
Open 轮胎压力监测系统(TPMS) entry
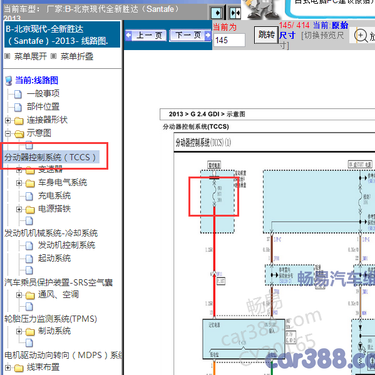[51, 319]
